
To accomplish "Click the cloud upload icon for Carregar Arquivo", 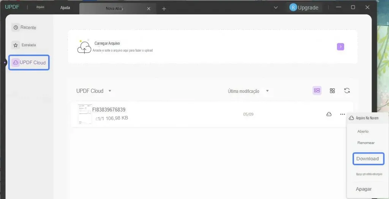I will [x=84, y=47].
